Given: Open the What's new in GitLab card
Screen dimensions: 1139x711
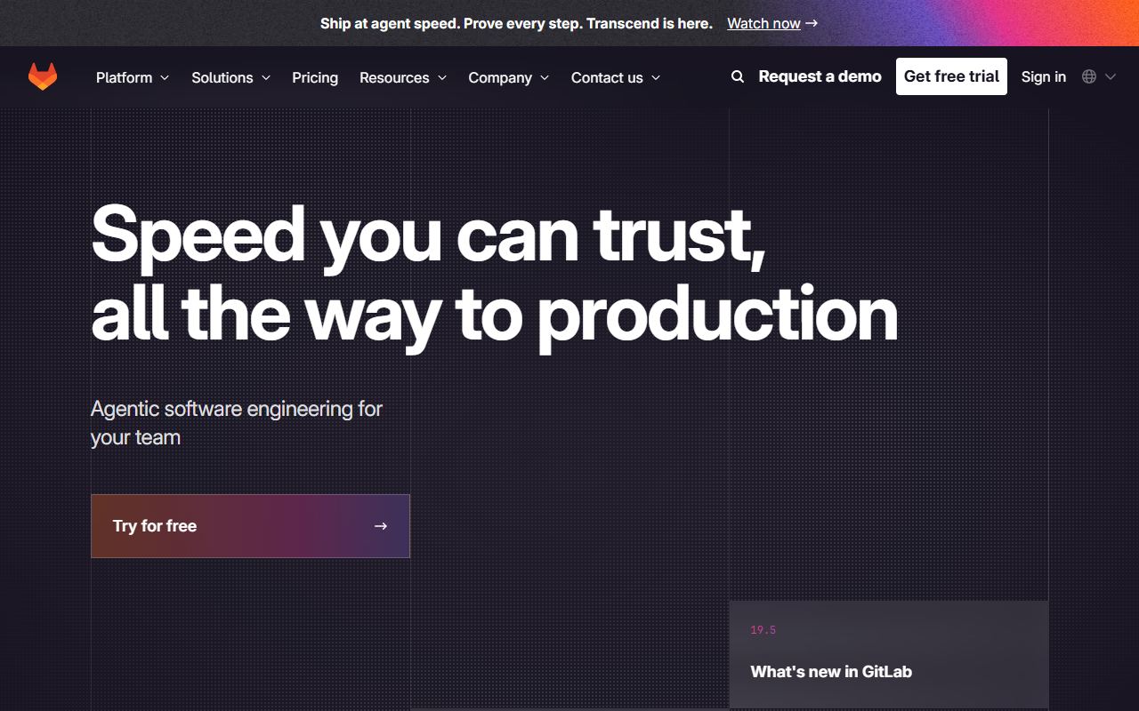Looking at the screenshot, I should [x=889, y=654].
